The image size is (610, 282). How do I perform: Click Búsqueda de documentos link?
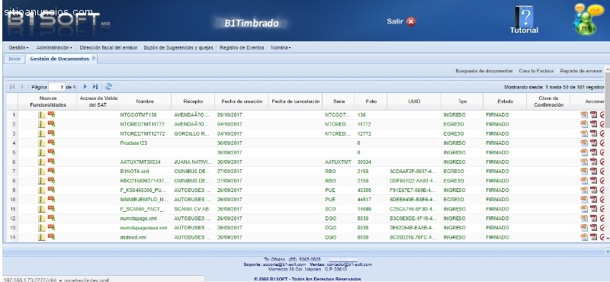(484, 71)
